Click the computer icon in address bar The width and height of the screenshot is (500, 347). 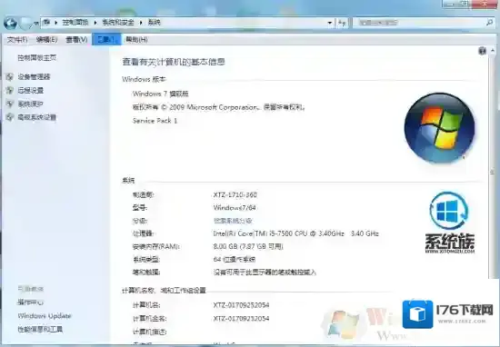46,23
